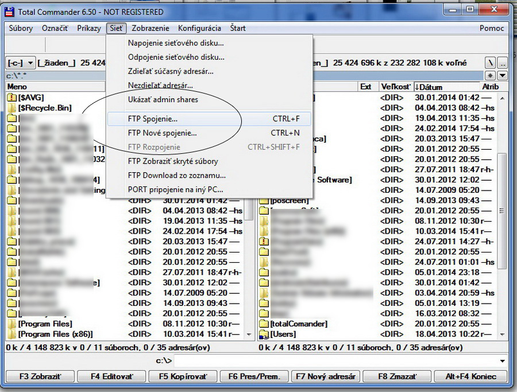Select the [$AVG] folder icon
The width and height of the screenshot is (517, 392).
(12, 98)
